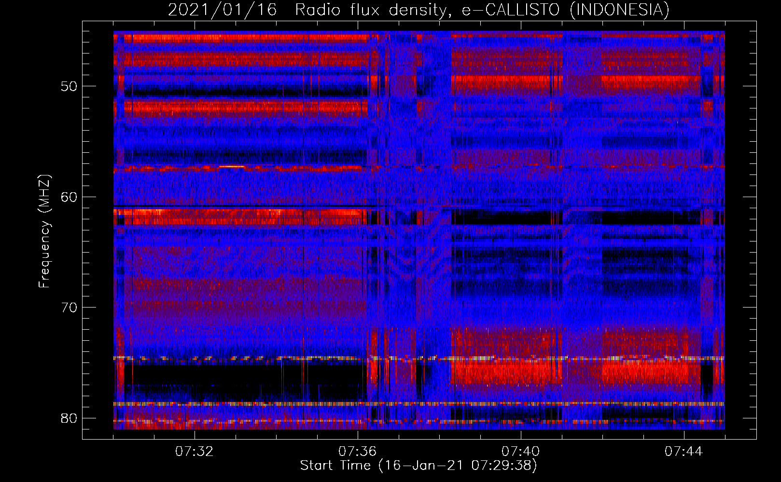Click the plot title '2021/01/16 Radio flux density'
Viewport: 781px width, 482px height.
(x=419, y=10)
